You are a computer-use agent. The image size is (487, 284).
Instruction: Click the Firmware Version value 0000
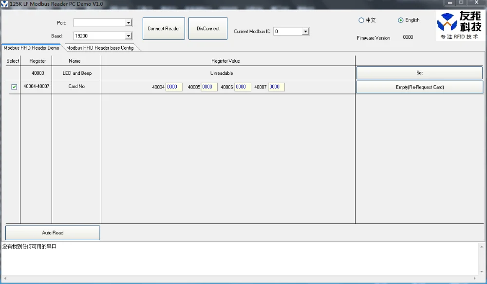tap(408, 37)
